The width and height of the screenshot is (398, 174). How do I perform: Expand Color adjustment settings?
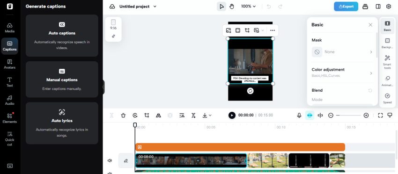(x=342, y=72)
